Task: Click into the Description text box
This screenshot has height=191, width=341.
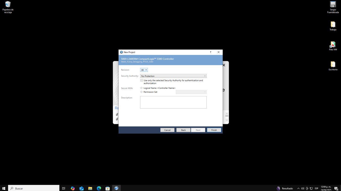Action: [x=173, y=102]
